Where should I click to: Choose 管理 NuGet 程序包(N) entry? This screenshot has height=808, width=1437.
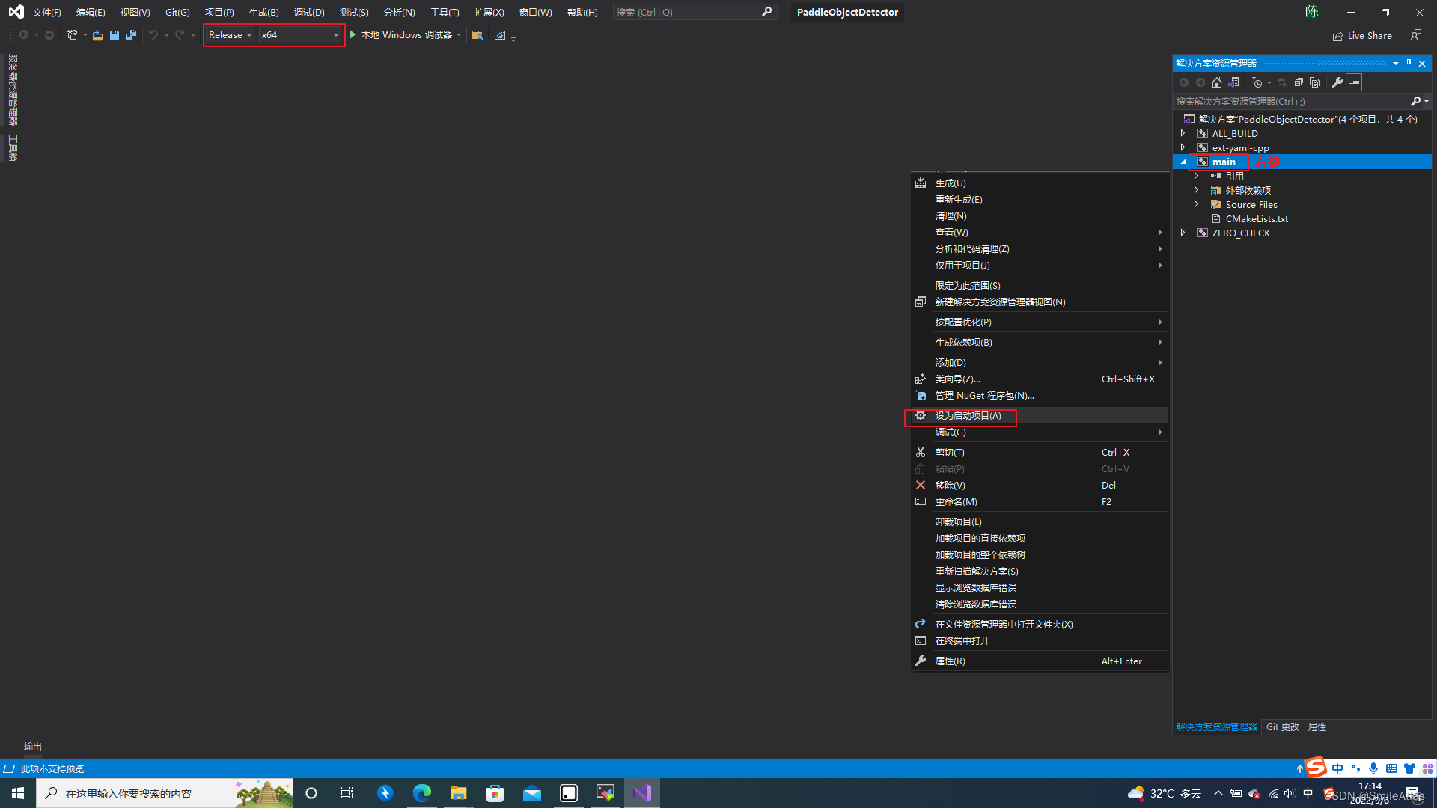pos(1040,395)
